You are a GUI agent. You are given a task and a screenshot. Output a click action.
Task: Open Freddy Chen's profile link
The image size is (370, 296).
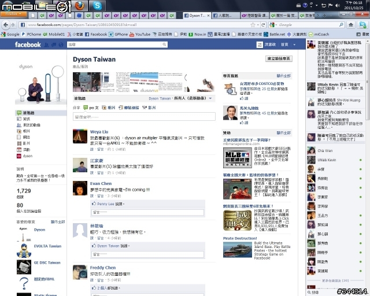[x=103, y=268]
